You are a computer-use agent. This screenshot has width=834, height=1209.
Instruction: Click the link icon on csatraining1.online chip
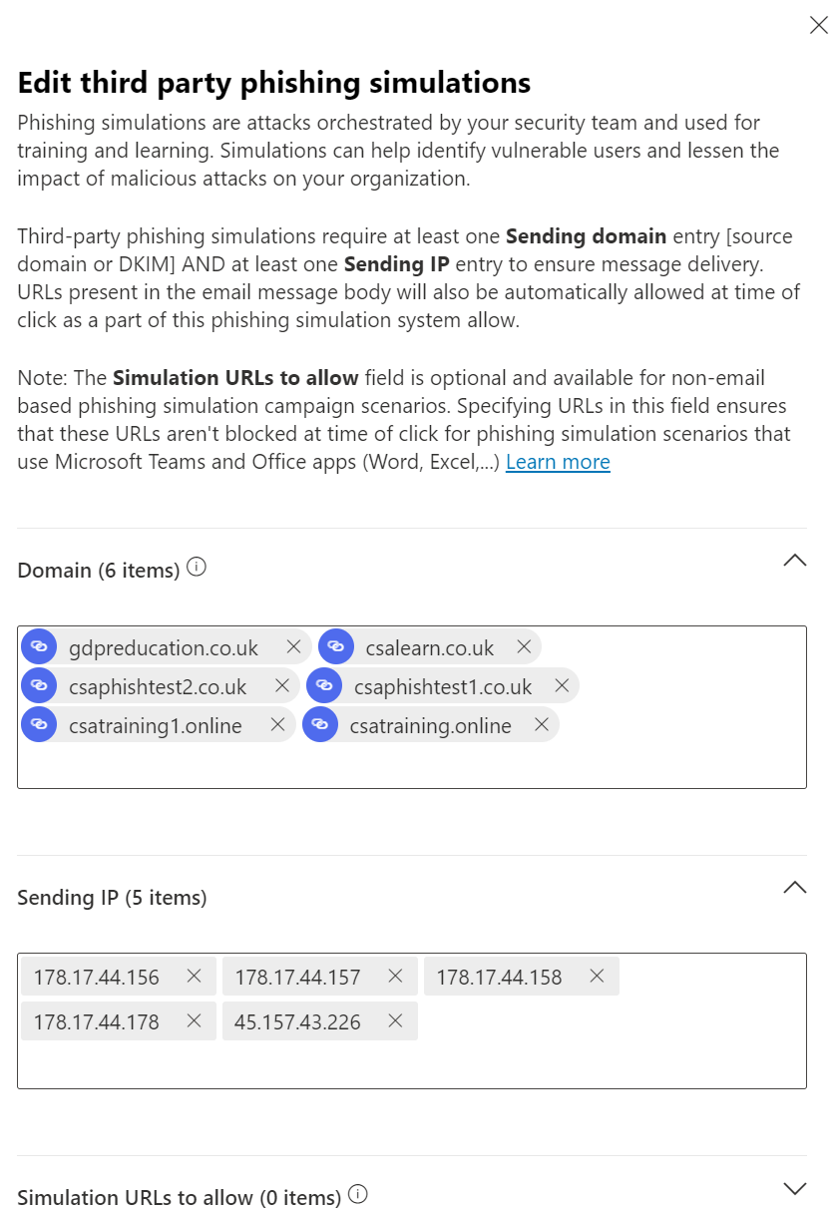point(39,724)
